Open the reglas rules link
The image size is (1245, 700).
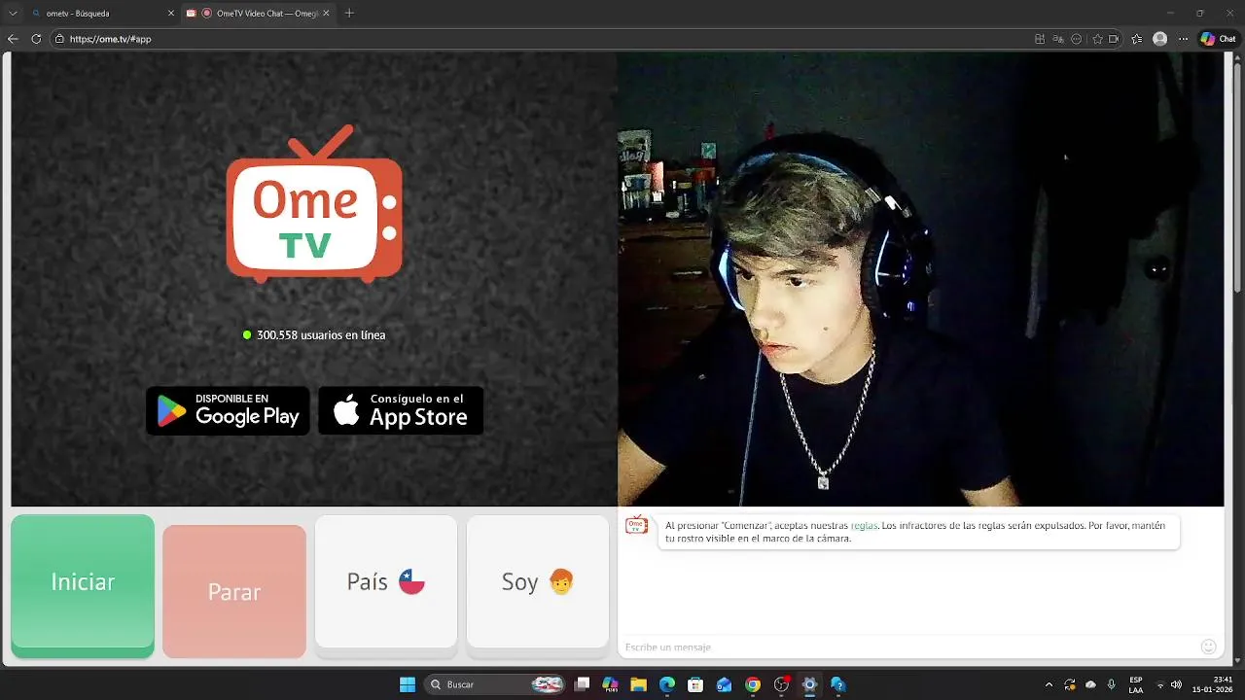[x=865, y=526]
